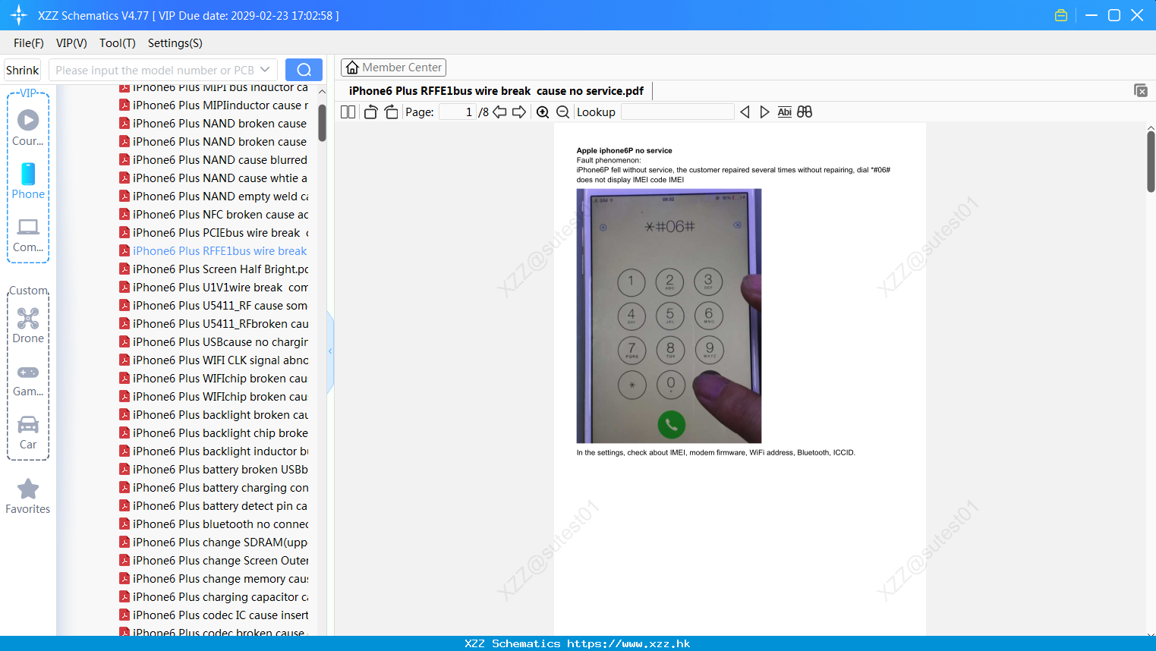
Task: Open Tool(T) menu
Action: coord(118,43)
